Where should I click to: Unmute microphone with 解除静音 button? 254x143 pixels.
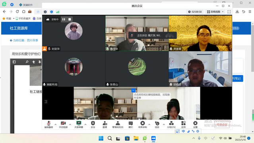48,125
